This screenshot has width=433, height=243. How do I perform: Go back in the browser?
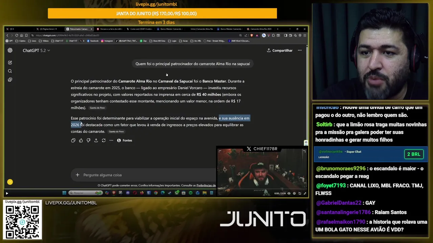7,35
